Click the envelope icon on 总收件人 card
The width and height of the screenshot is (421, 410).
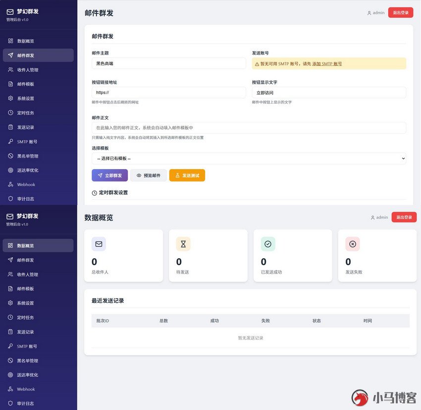pos(99,244)
